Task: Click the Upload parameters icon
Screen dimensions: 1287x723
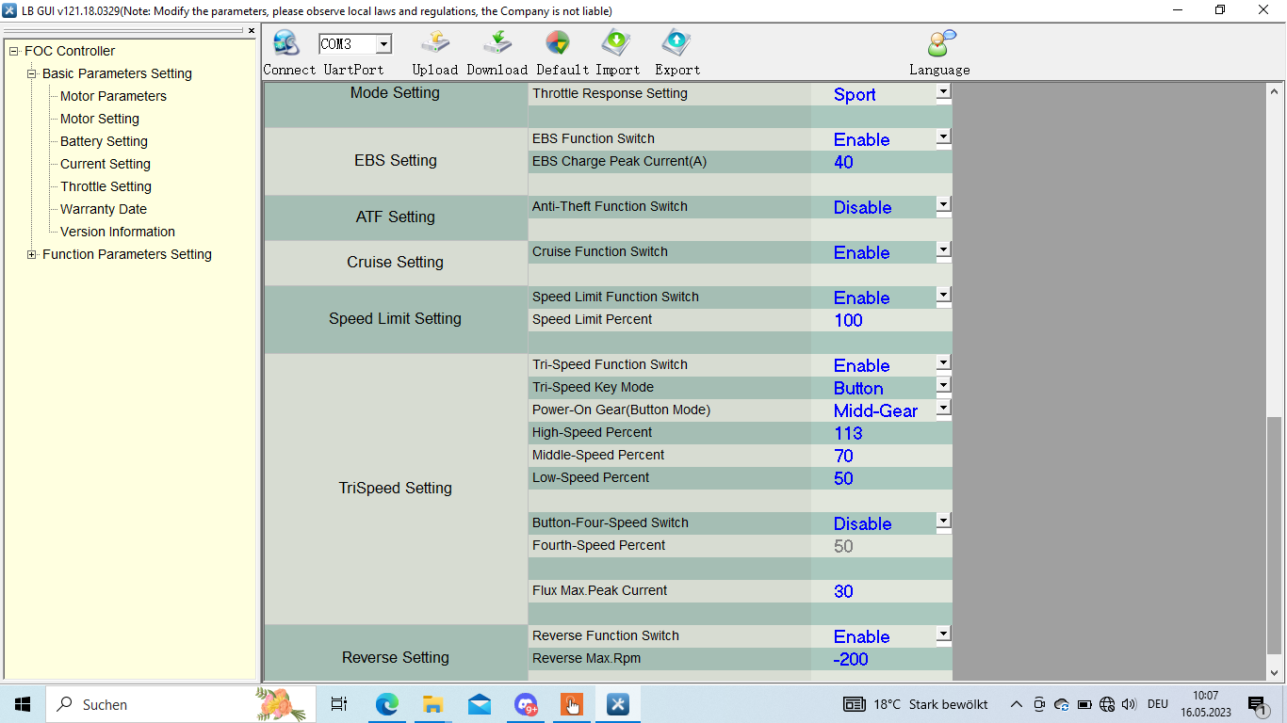Action: point(434,44)
